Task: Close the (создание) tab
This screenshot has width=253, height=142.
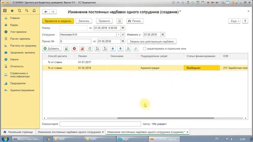Action: 187,132
